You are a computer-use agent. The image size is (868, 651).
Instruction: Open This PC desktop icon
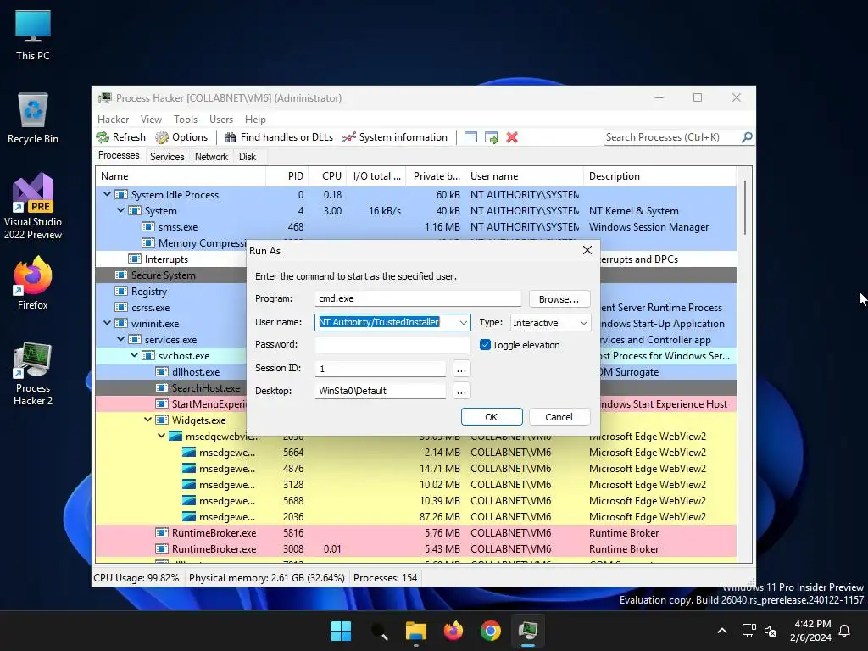[x=33, y=36]
